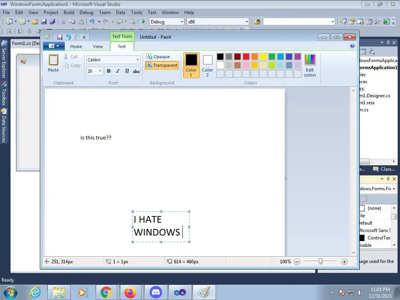Select the Text ribbon tab
The height and width of the screenshot is (300, 400).
(x=122, y=46)
